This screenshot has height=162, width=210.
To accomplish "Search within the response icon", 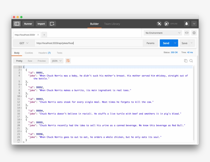I will tap(191, 61).
